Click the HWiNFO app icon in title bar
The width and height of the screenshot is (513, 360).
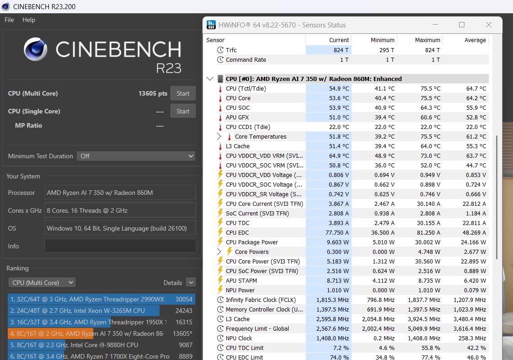pyautogui.click(x=211, y=25)
